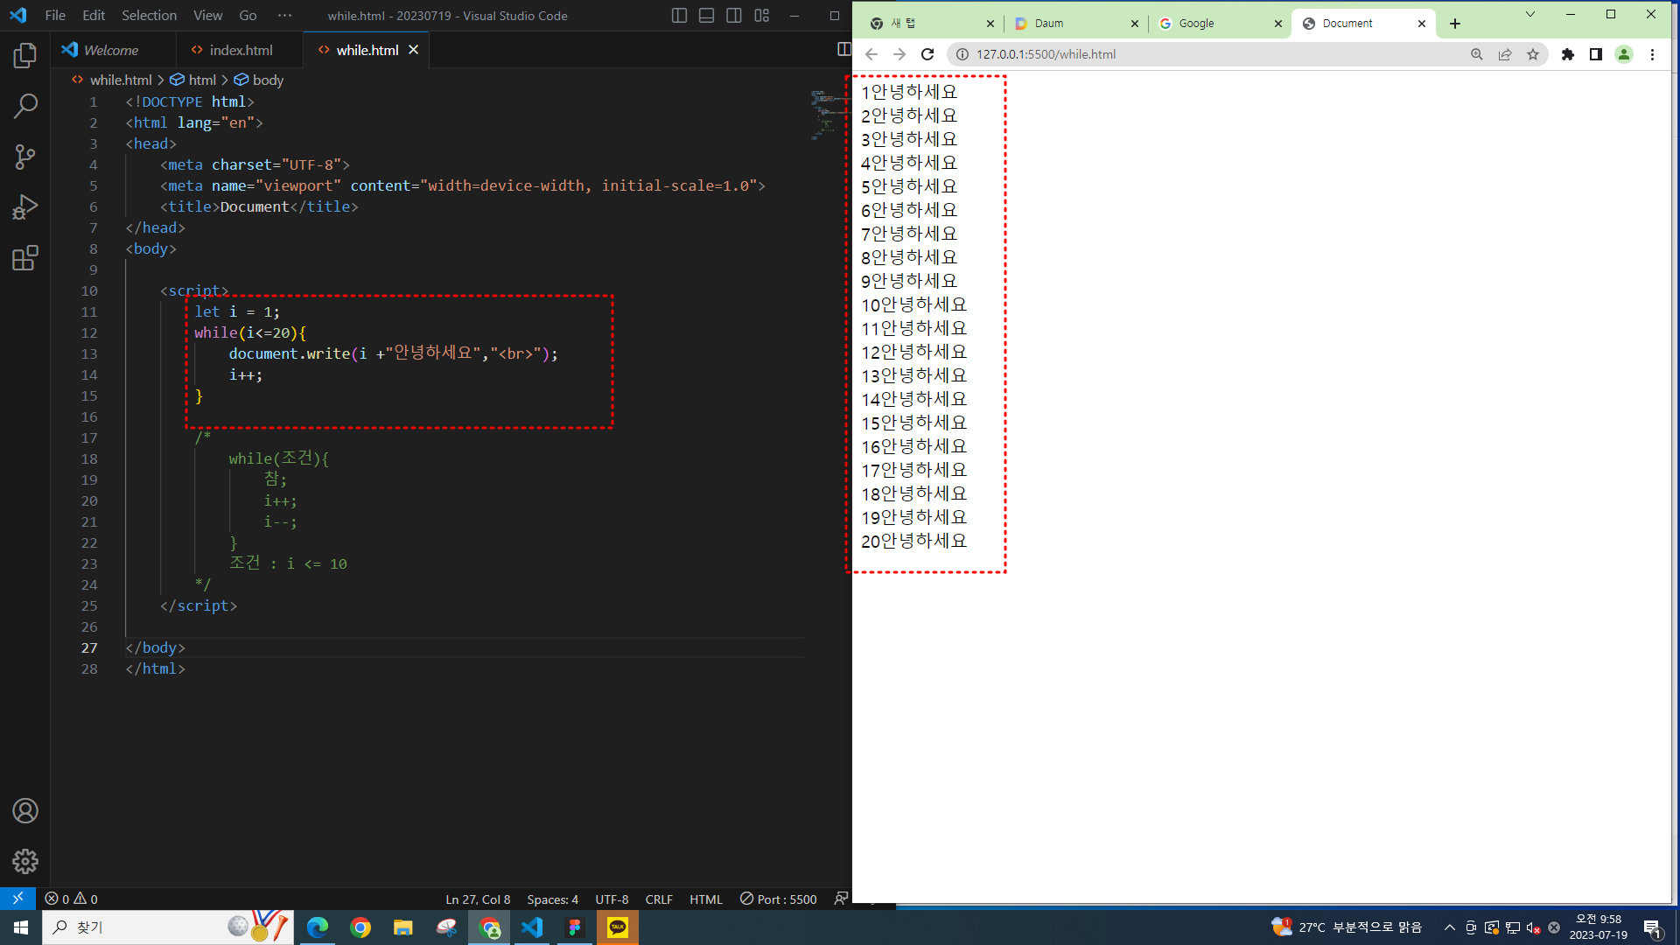
Task: Open the Manage settings gear icon
Action: [x=25, y=862]
